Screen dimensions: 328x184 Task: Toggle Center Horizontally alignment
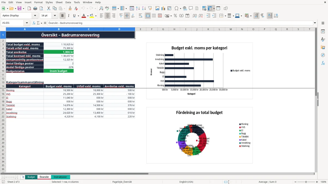point(107,16)
